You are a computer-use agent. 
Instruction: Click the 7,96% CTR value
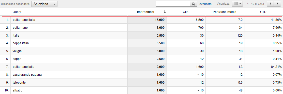pos(277,28)
